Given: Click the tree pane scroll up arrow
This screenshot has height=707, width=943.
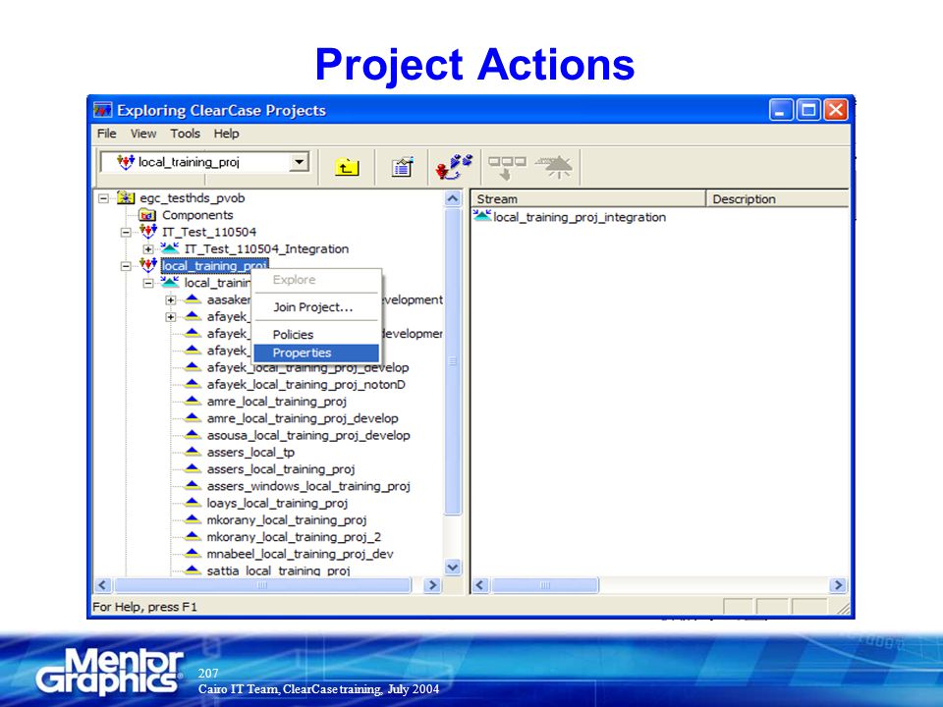Looking at the screenshot, I should pyautogui.click(x=453, y=198).
